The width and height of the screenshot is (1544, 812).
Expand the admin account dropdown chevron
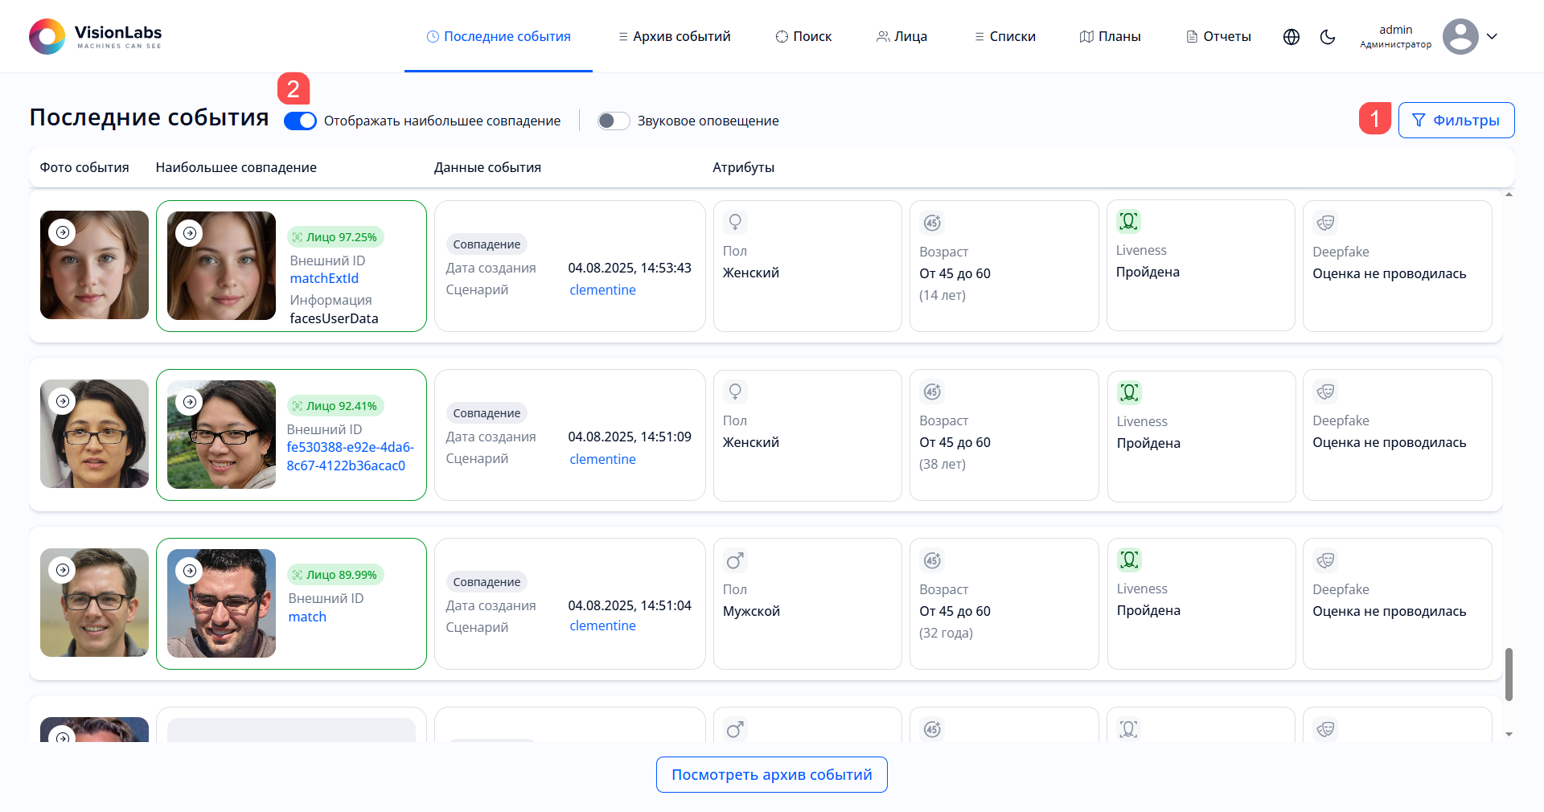point(1492,37)
